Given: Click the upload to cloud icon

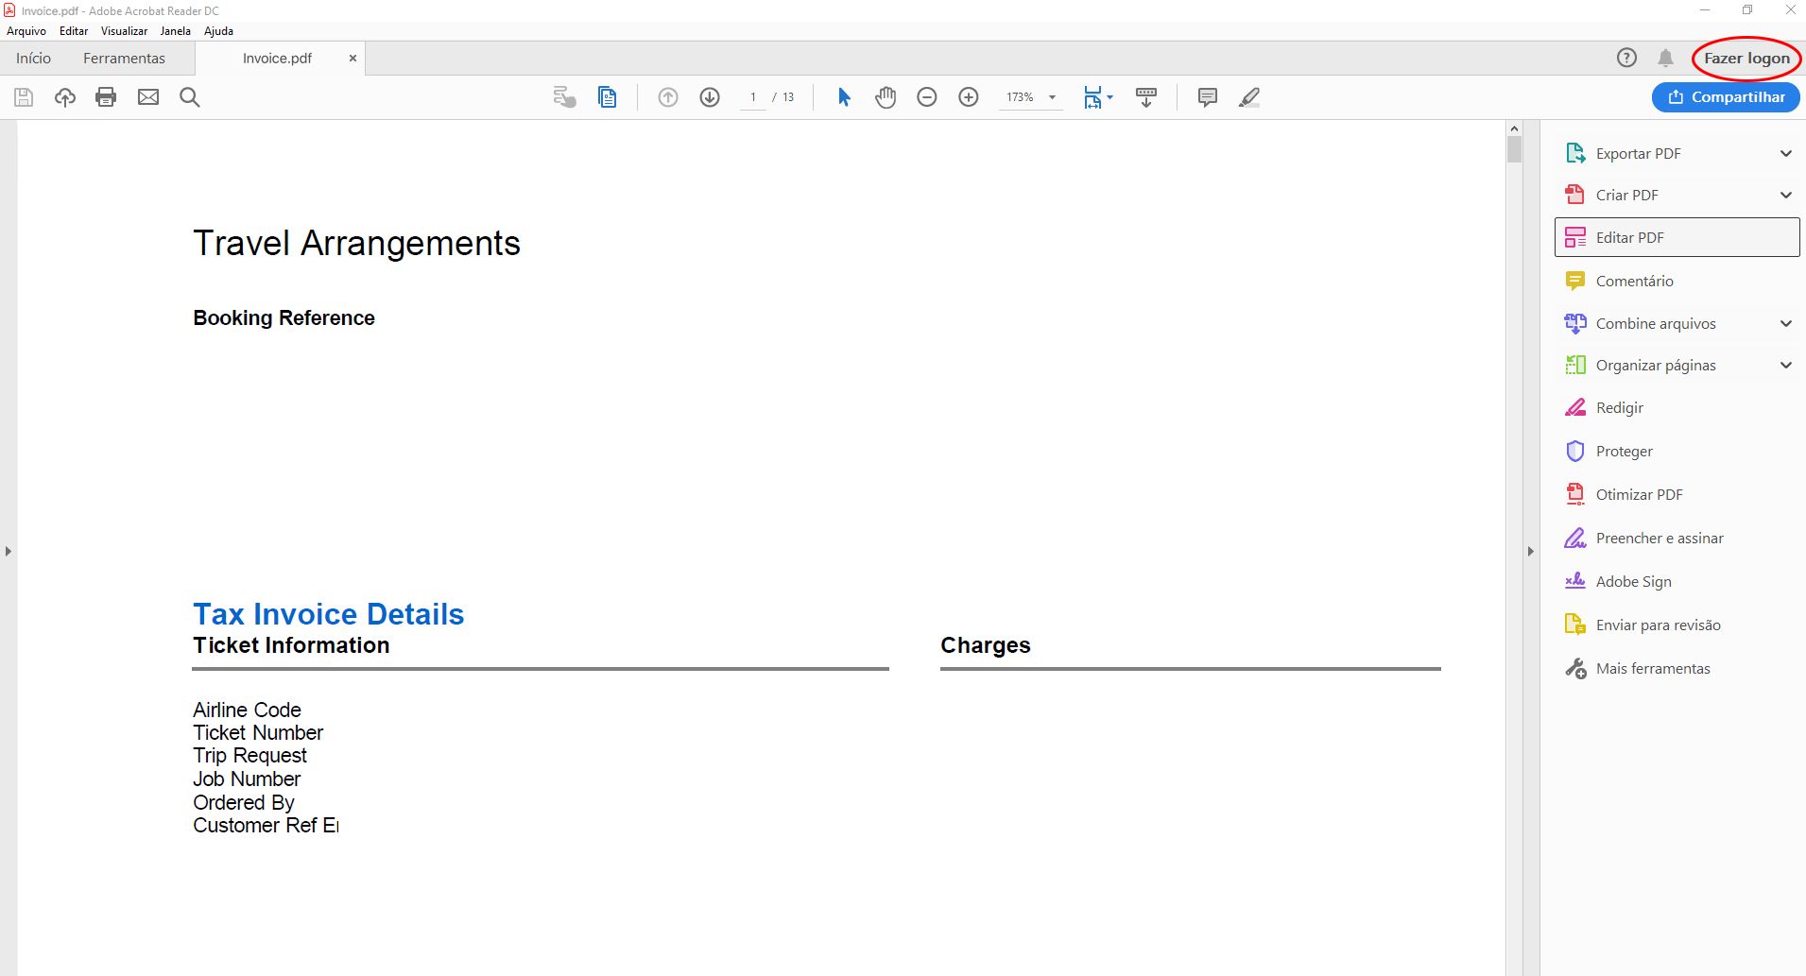Looking at the screenshot, I should 65,97.
